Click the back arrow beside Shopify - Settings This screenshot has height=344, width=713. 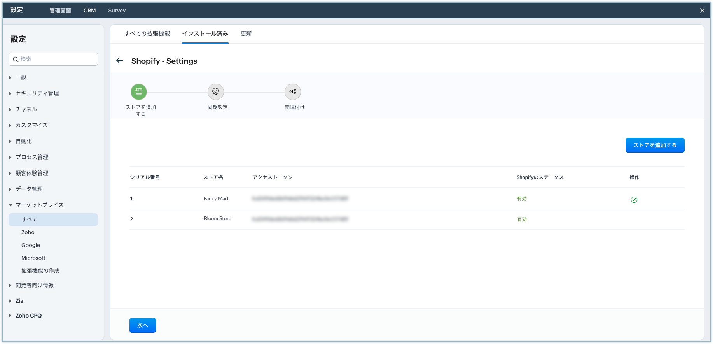(120, 61)
